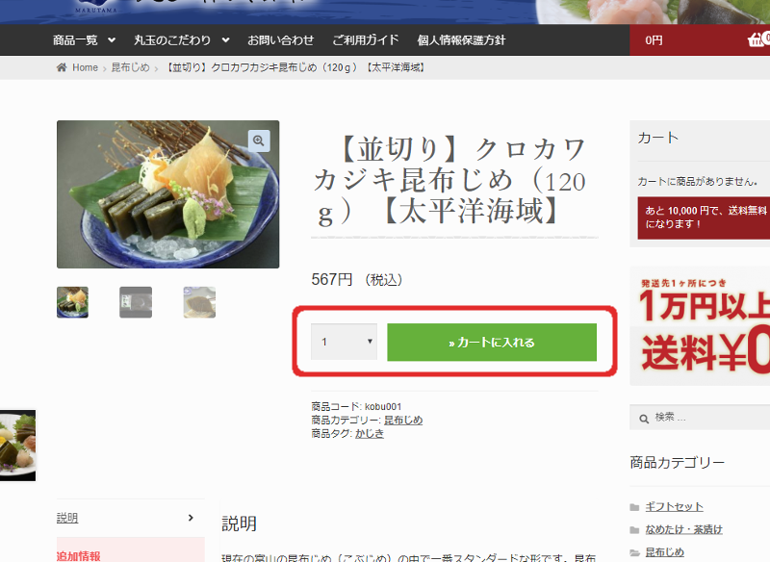Open the ご利用ガイド menu item
This screenshot has width=770, height=562.
(366, 40)
